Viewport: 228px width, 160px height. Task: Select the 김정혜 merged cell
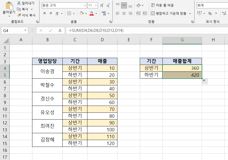coord(47,140)
